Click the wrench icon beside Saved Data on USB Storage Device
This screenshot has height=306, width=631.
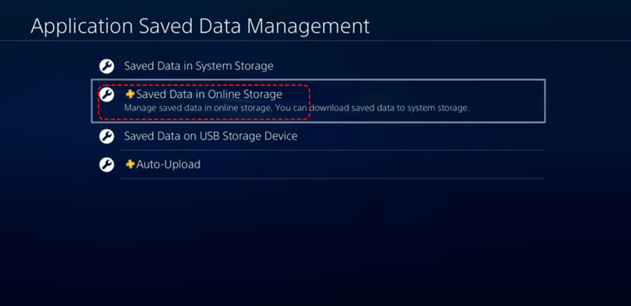tap(107, 137)
